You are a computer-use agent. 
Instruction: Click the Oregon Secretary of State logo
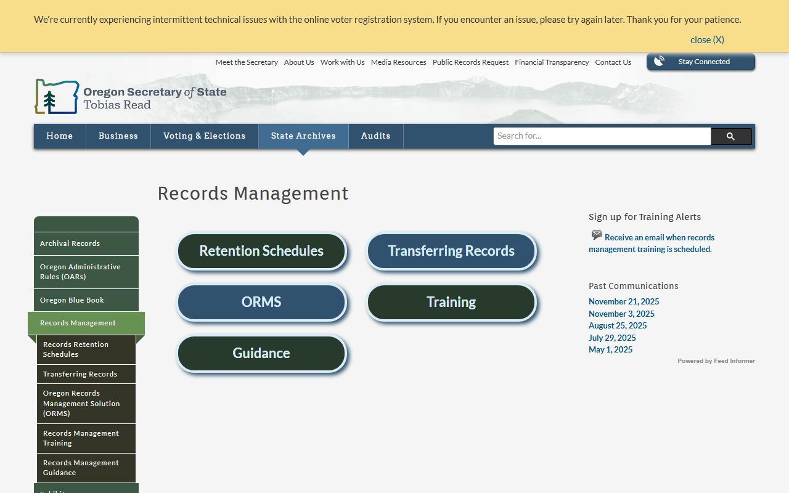tap(131, 97)
